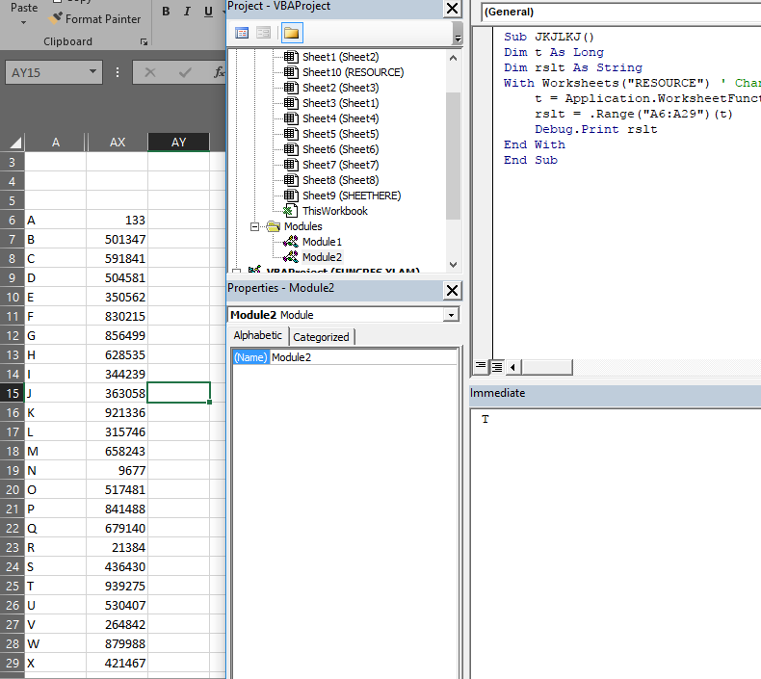The image size is (761, 679).
Task: Click the View Code icon in Project pane
Action: [x=242, y=33]
